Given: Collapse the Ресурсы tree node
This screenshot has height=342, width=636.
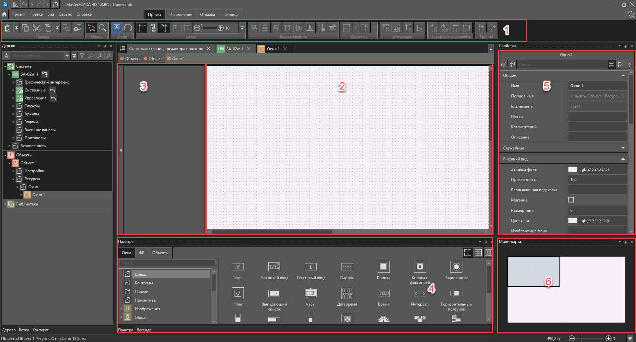Looking at the screenshot, I should pyautogui.click(x=13, y=179).
